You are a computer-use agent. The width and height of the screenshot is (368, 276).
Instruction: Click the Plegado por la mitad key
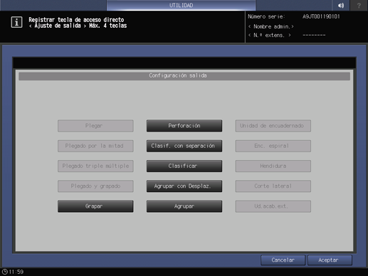coord(95,146)
